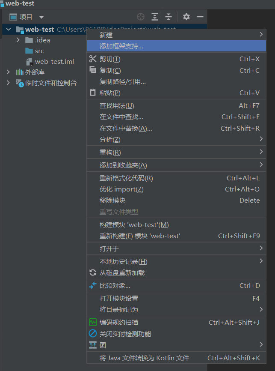Click the locate/select opened file target icon
This screenshot has width=275, height=371.
[141, 17]
